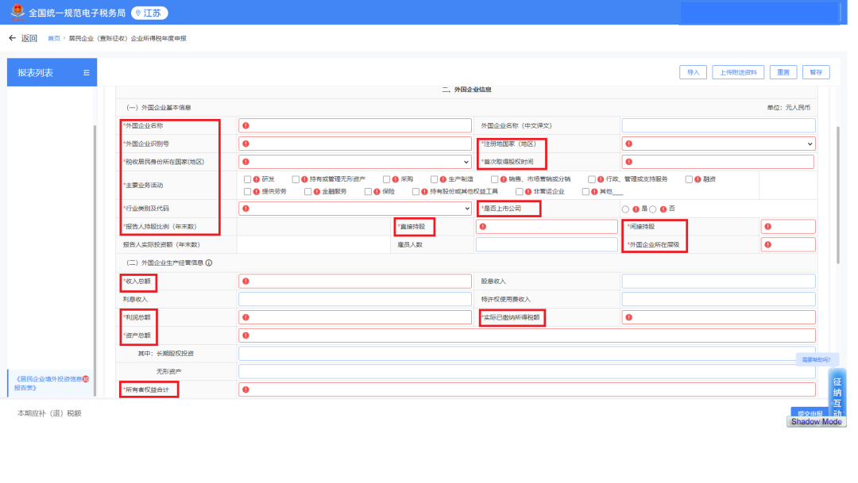This screenshot has width=858, height=483.
Task: Open 居民企业境外投资信息报告表 in report list
Action: pos(48,384)
